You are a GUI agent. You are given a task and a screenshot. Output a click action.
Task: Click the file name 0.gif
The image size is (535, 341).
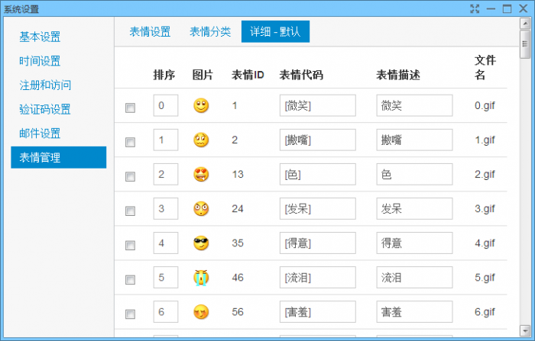(485, 106)
